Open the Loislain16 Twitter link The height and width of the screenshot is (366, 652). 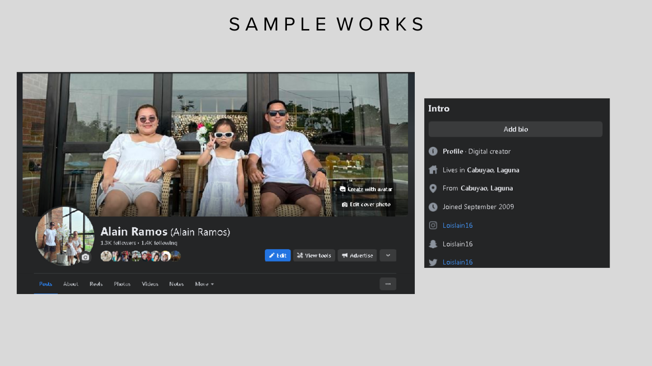[458, 262]
